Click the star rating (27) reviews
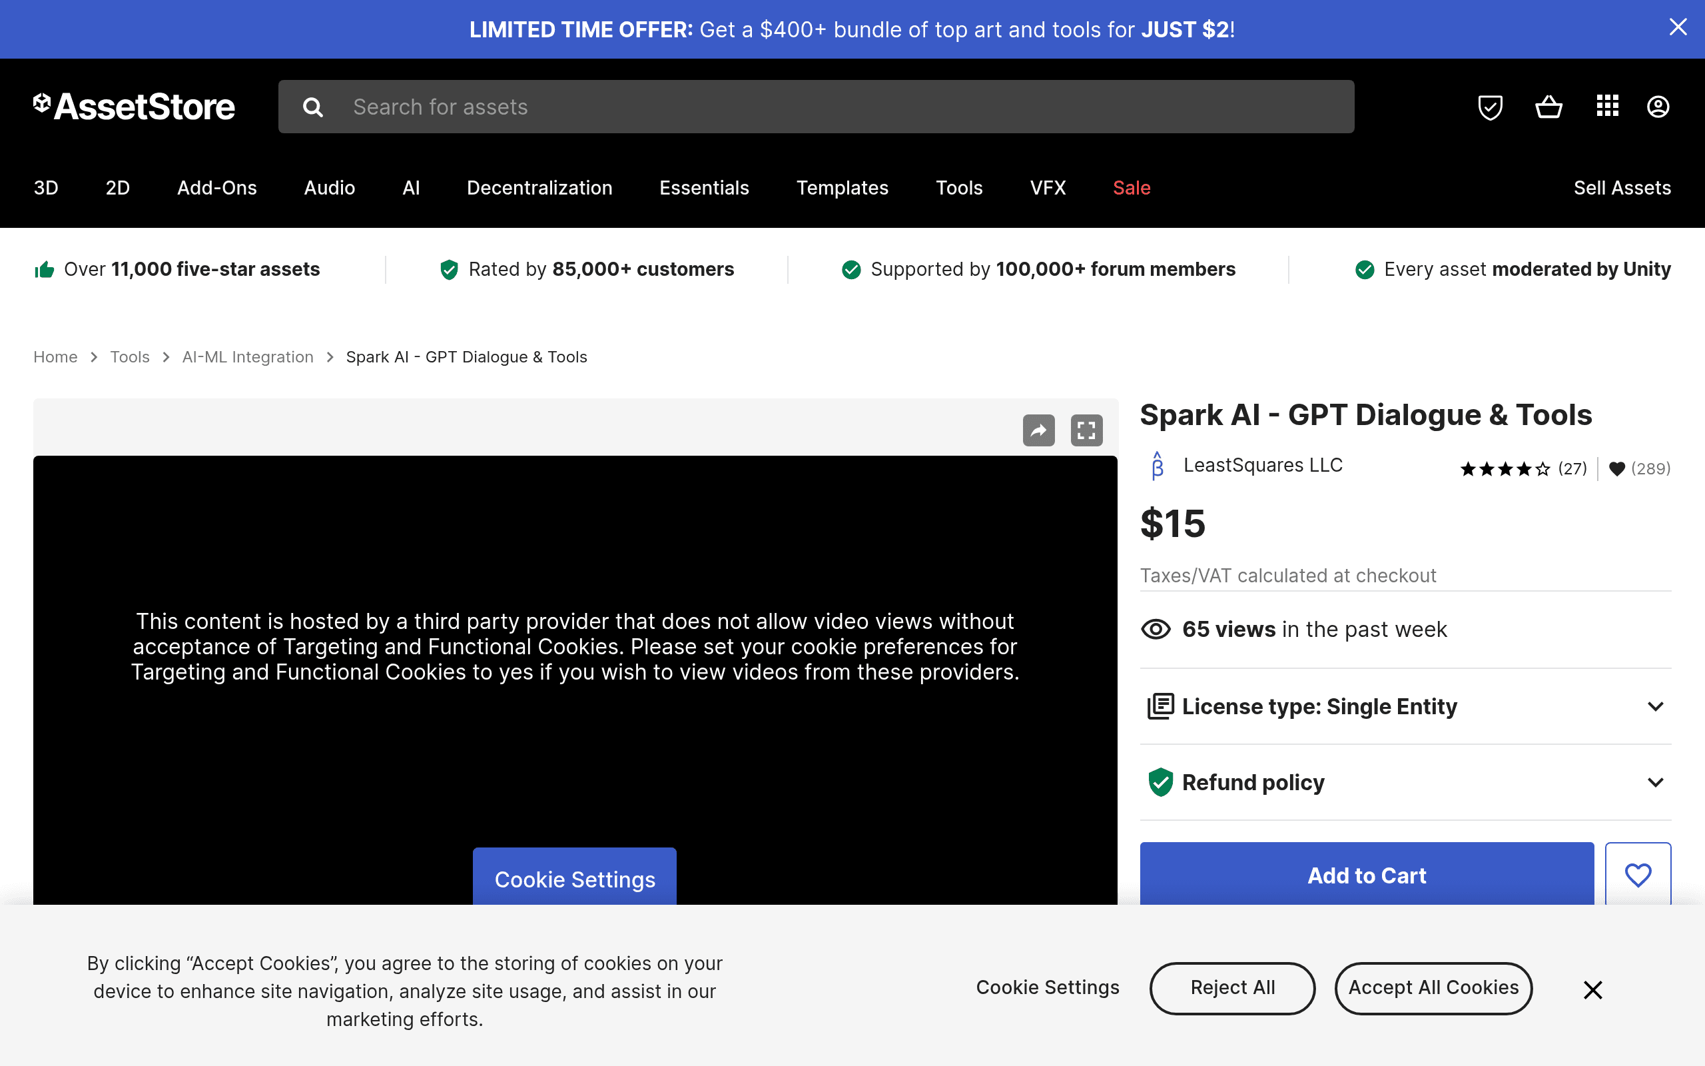 click(1523, 469)
